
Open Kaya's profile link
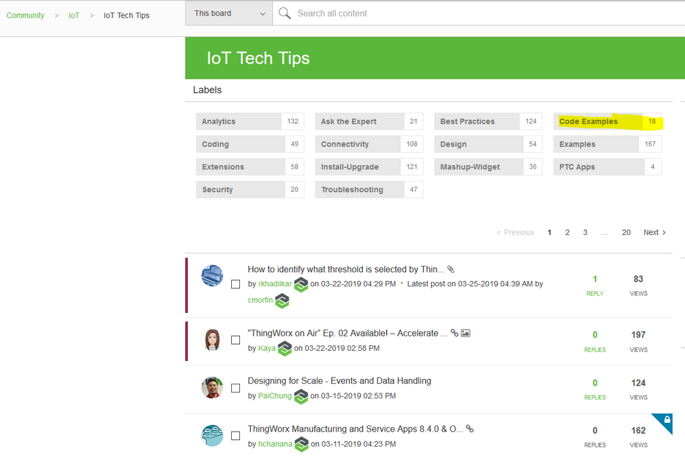click(267, 348)
